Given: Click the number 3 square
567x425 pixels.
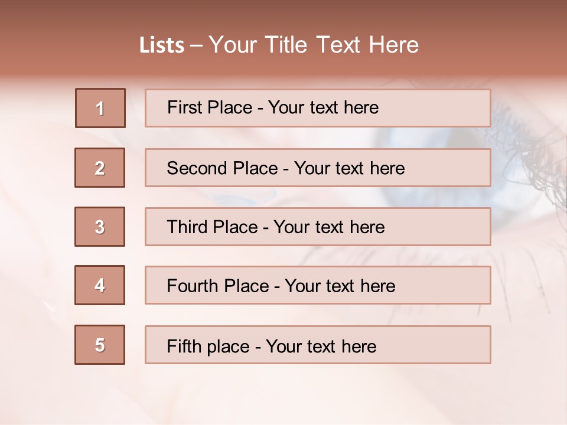Looking at the screenshot, I should (100, 227).
